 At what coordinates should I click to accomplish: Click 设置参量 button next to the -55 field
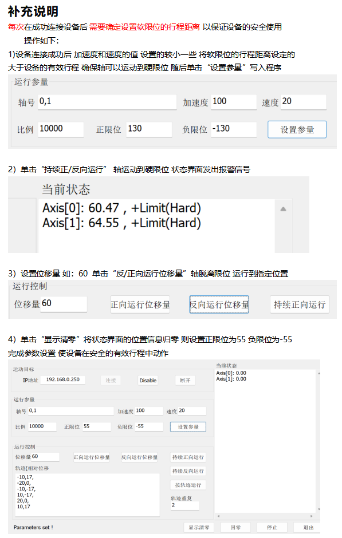pyautogui.click(x=188, y=427)
